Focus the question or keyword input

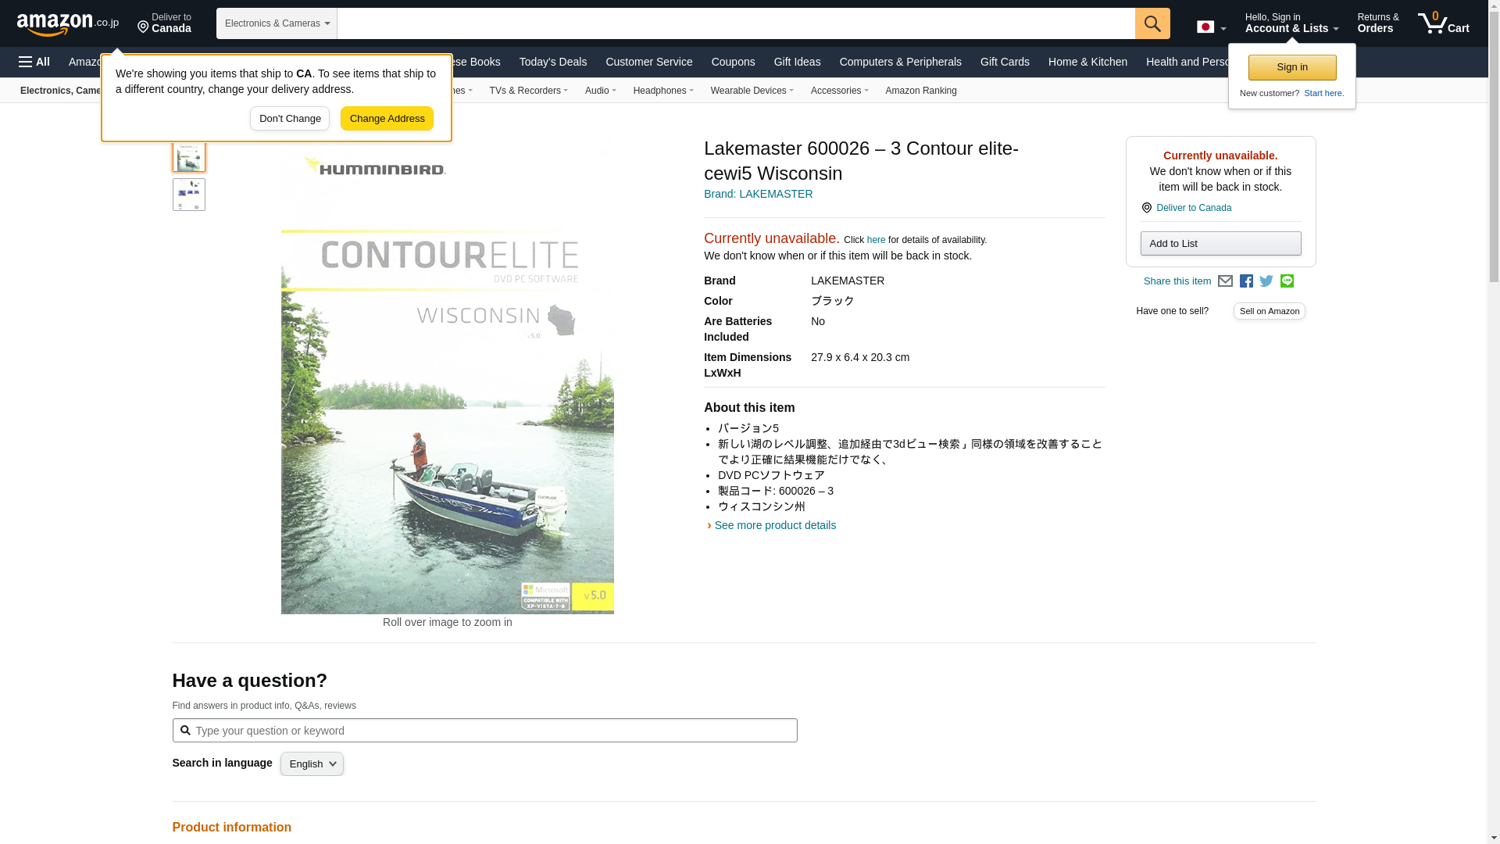click(x=484, y=731)
